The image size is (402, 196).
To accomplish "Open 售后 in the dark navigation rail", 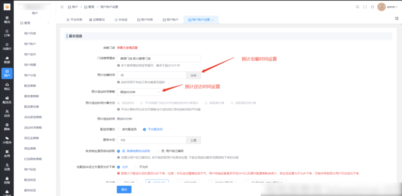I will pyautogui.click(x=7, y=87).
